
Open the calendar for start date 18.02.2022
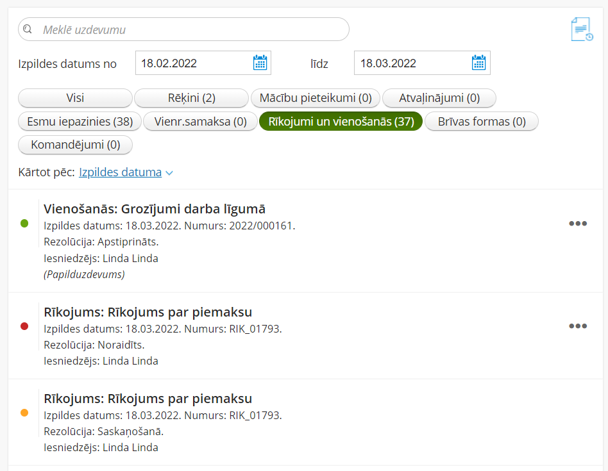(x=260, y=62)
